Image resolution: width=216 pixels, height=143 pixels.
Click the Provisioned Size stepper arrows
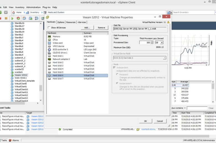(x=152, y=42)
